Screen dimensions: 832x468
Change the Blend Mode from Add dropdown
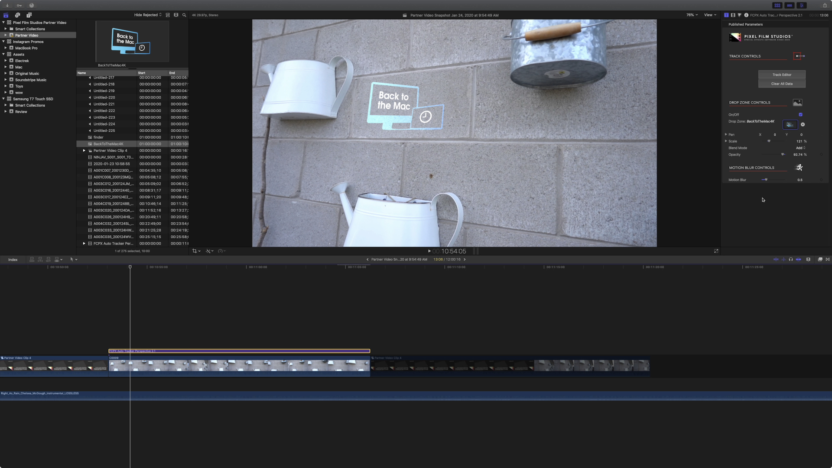point(799,148)
